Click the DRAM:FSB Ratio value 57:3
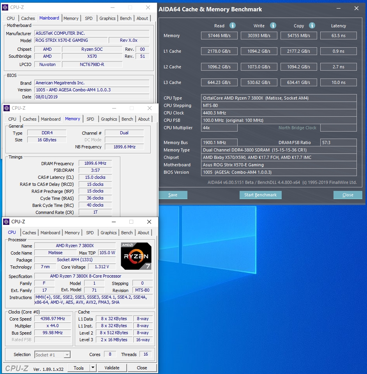 click(x=339, y=142)
